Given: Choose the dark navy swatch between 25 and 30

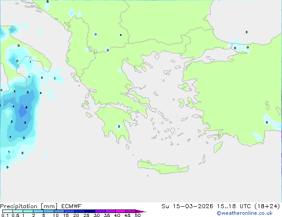Looking at the screenshot, I should tap(90, 211).
